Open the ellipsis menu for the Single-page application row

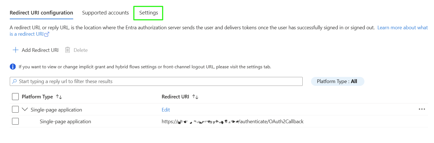tap(422, 109)
